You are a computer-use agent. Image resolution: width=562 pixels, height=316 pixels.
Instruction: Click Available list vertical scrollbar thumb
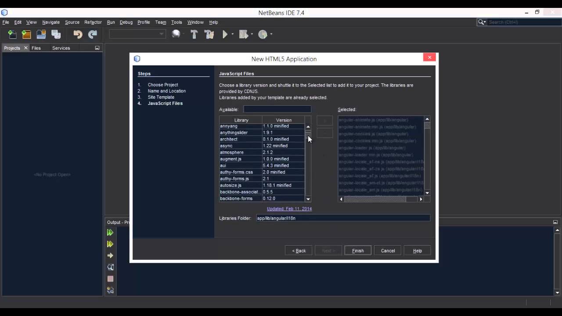[x=308, y=135]
